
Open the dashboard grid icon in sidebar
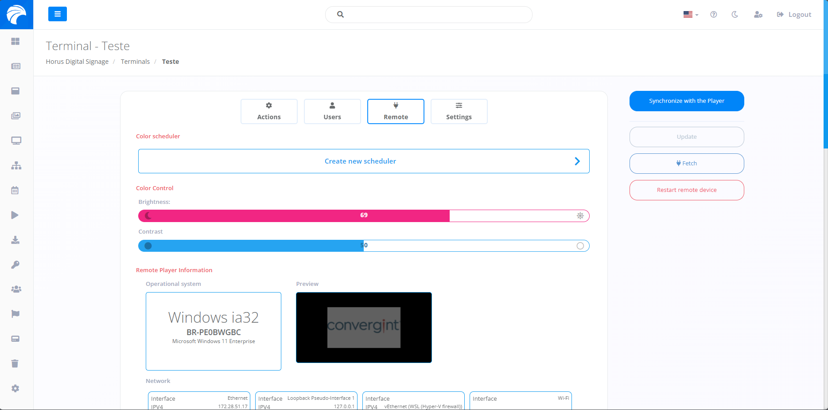pyautogui.click(x=16, y=41)
